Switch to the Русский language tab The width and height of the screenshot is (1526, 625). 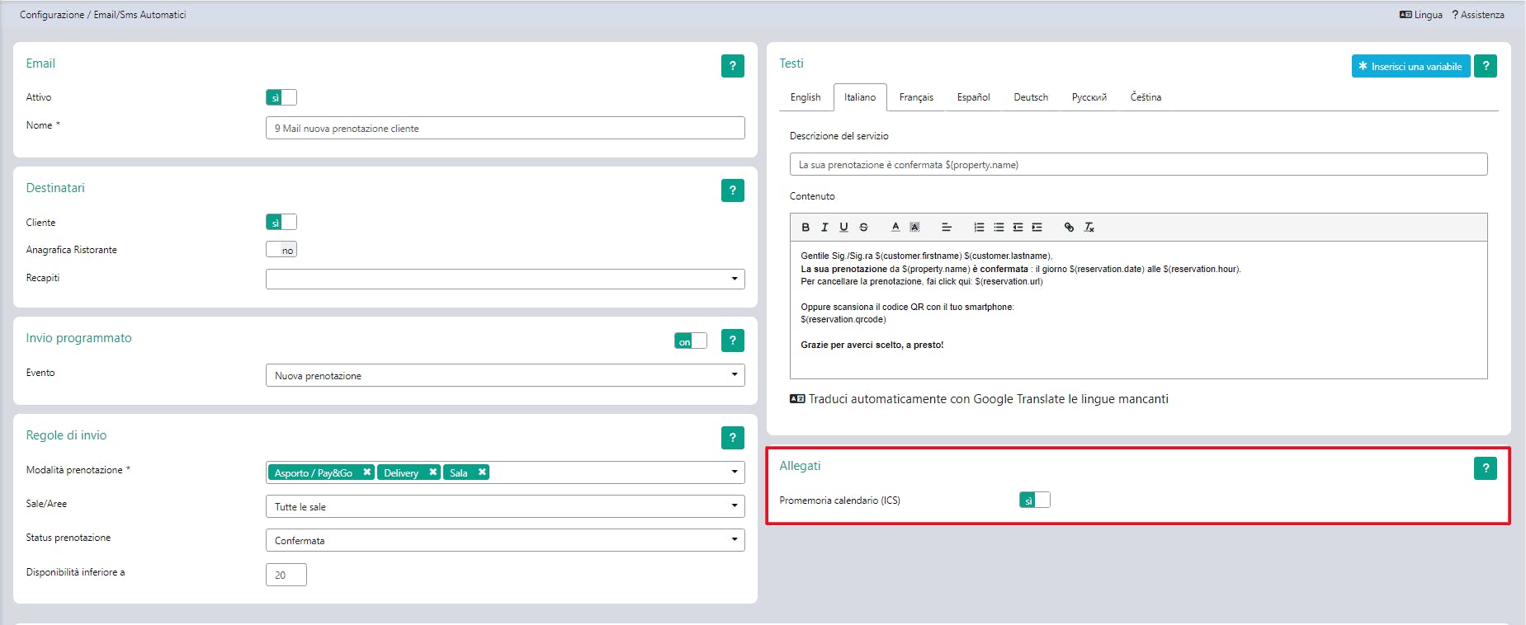tap(1089, 97)
